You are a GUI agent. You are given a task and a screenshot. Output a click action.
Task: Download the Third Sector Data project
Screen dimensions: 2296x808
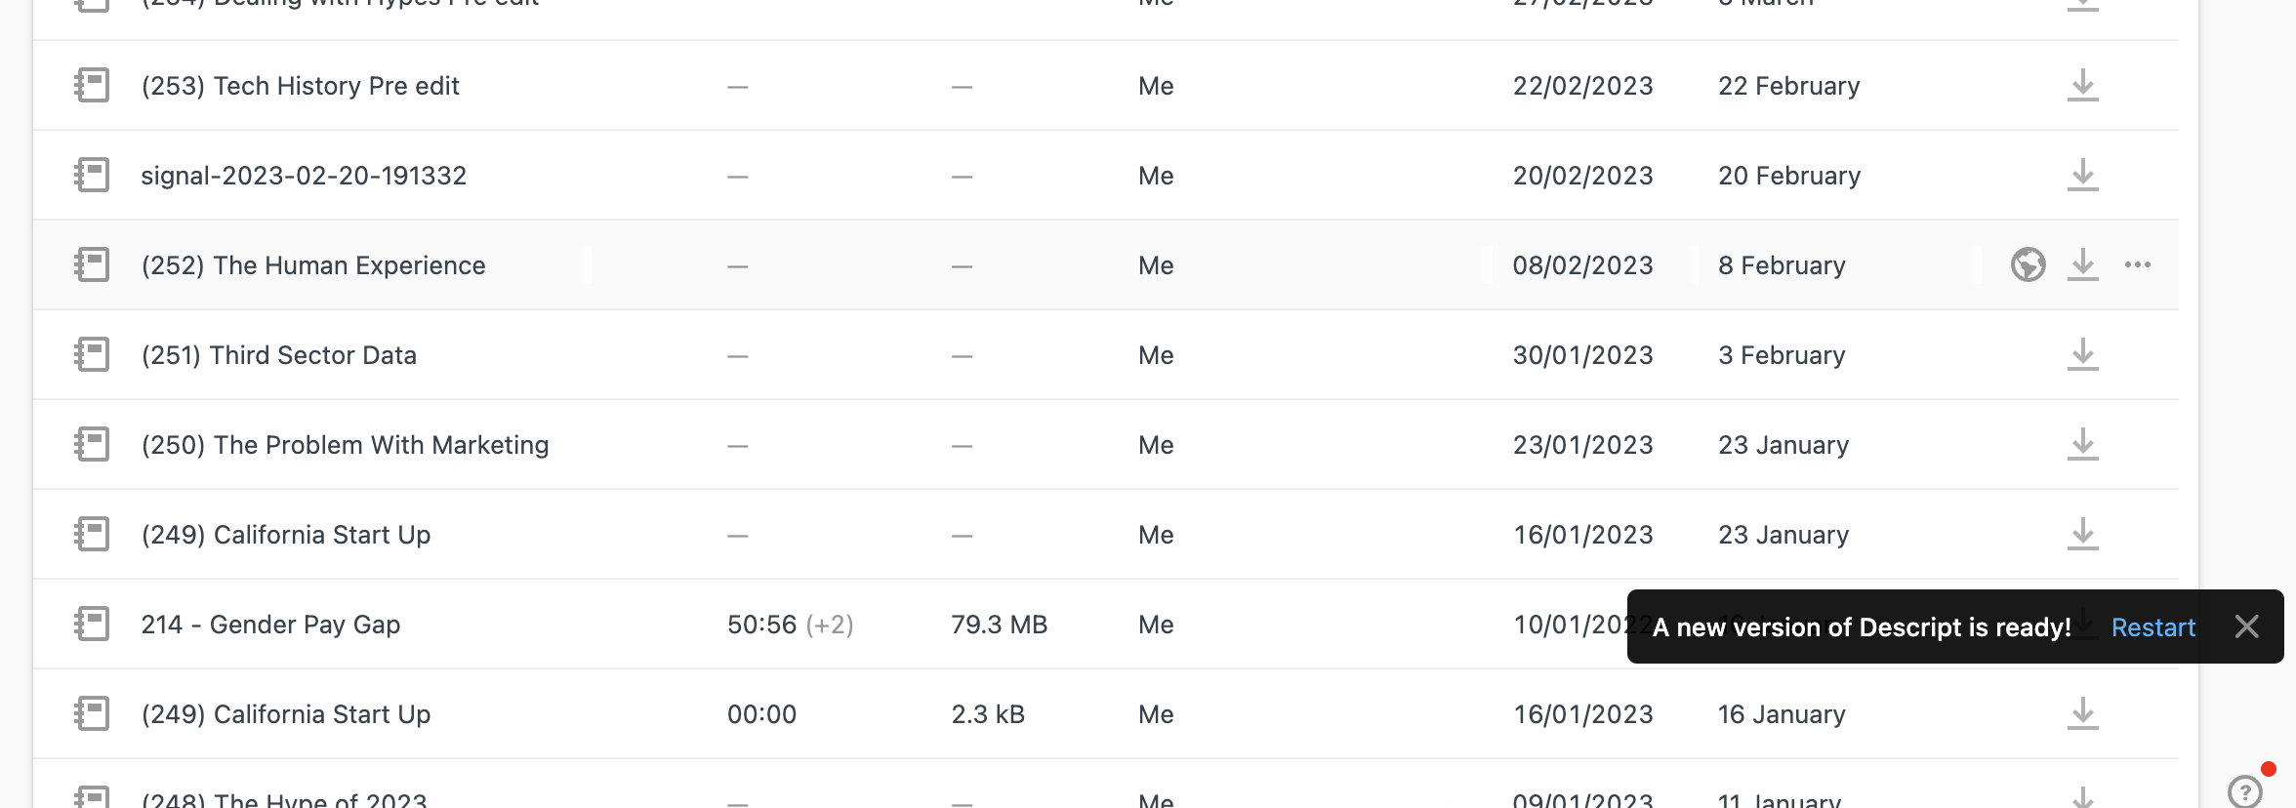click(x=2082, y=355)
